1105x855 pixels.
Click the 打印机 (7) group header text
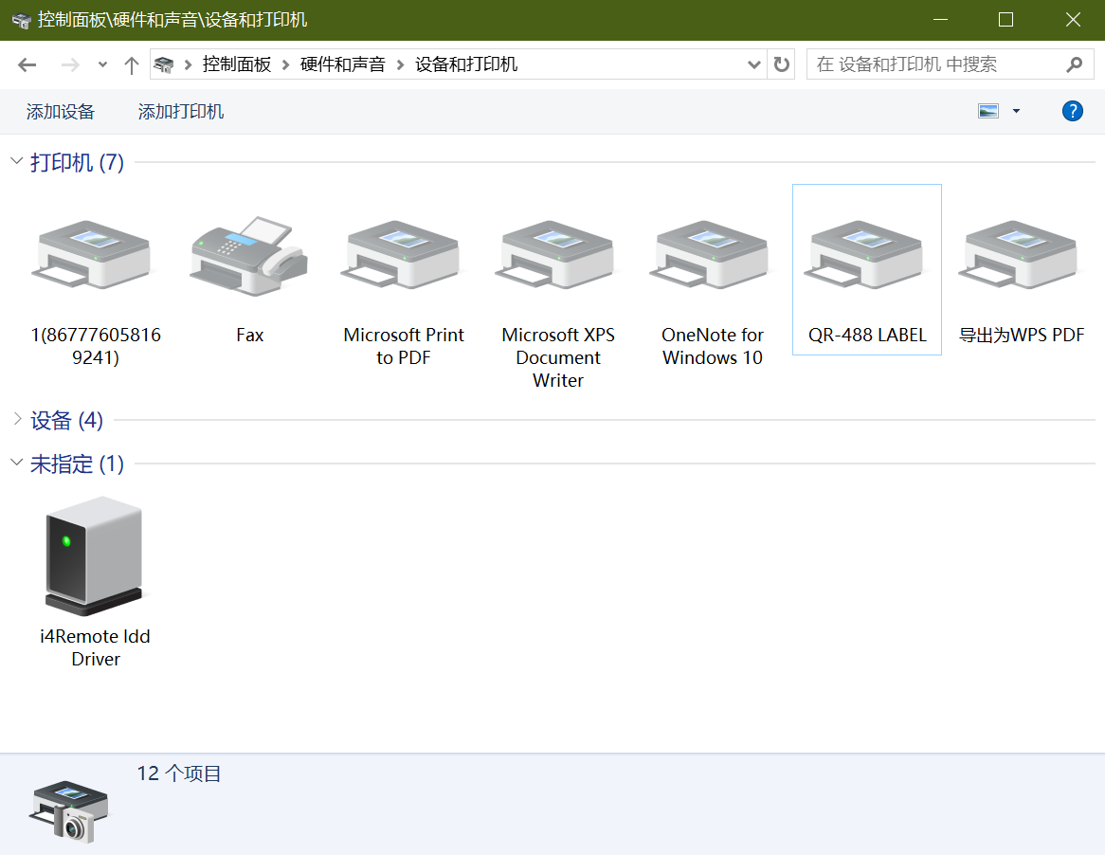(77, 162)
